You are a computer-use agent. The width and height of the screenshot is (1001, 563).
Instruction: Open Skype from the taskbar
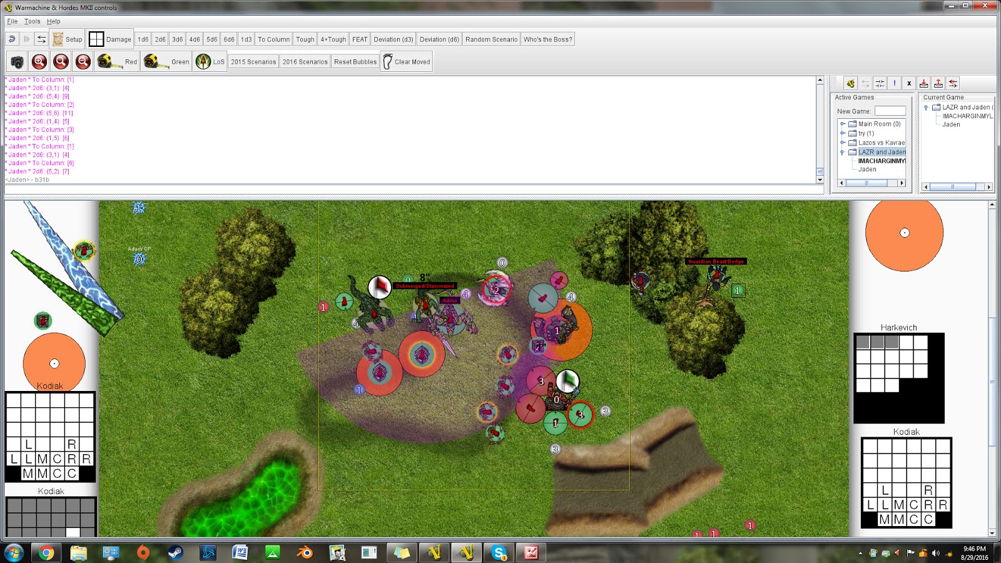[499, 552]
